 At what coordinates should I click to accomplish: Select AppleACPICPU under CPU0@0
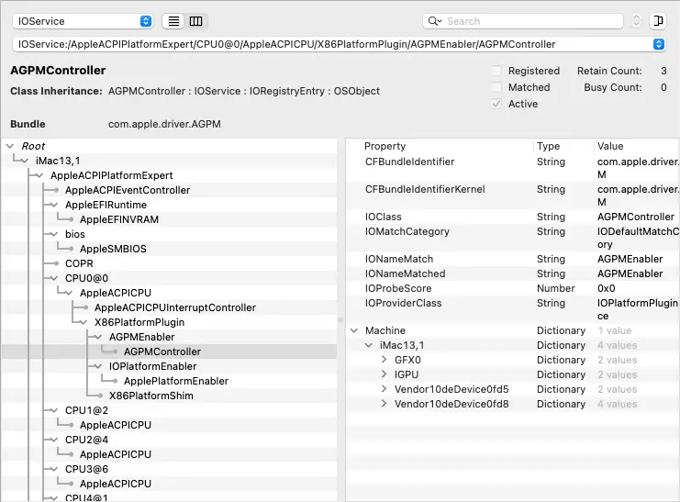pyautogui.click(x=116, y=294)
